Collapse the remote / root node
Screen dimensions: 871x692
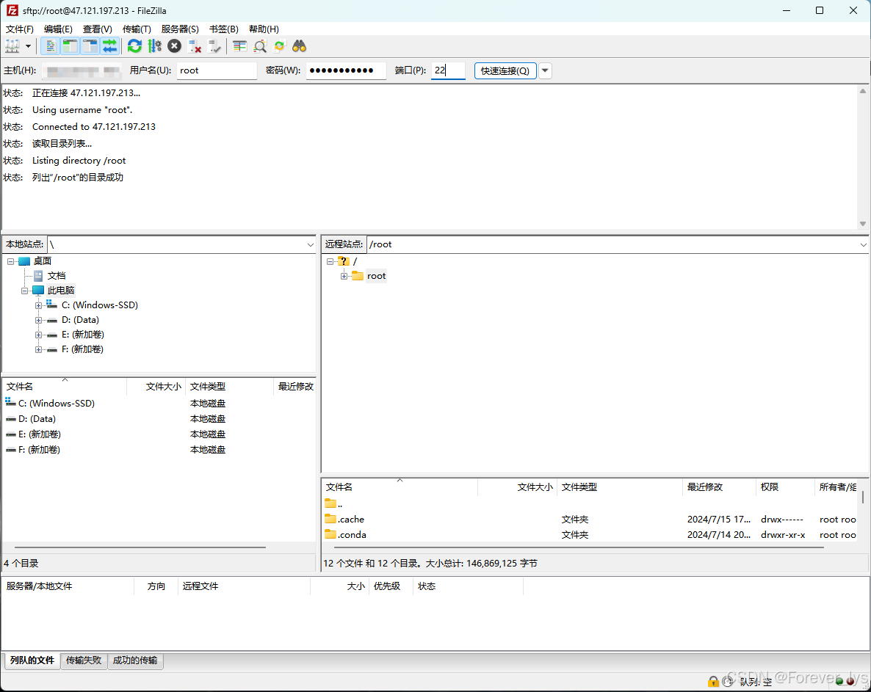point(330,261)
